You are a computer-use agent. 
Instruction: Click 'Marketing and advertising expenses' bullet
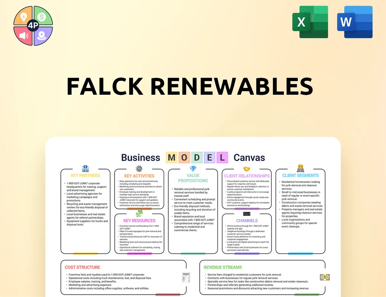[x=90, y=285]
